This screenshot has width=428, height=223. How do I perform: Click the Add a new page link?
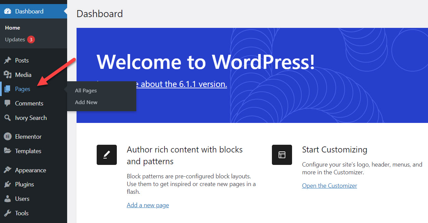click(148, 205)
